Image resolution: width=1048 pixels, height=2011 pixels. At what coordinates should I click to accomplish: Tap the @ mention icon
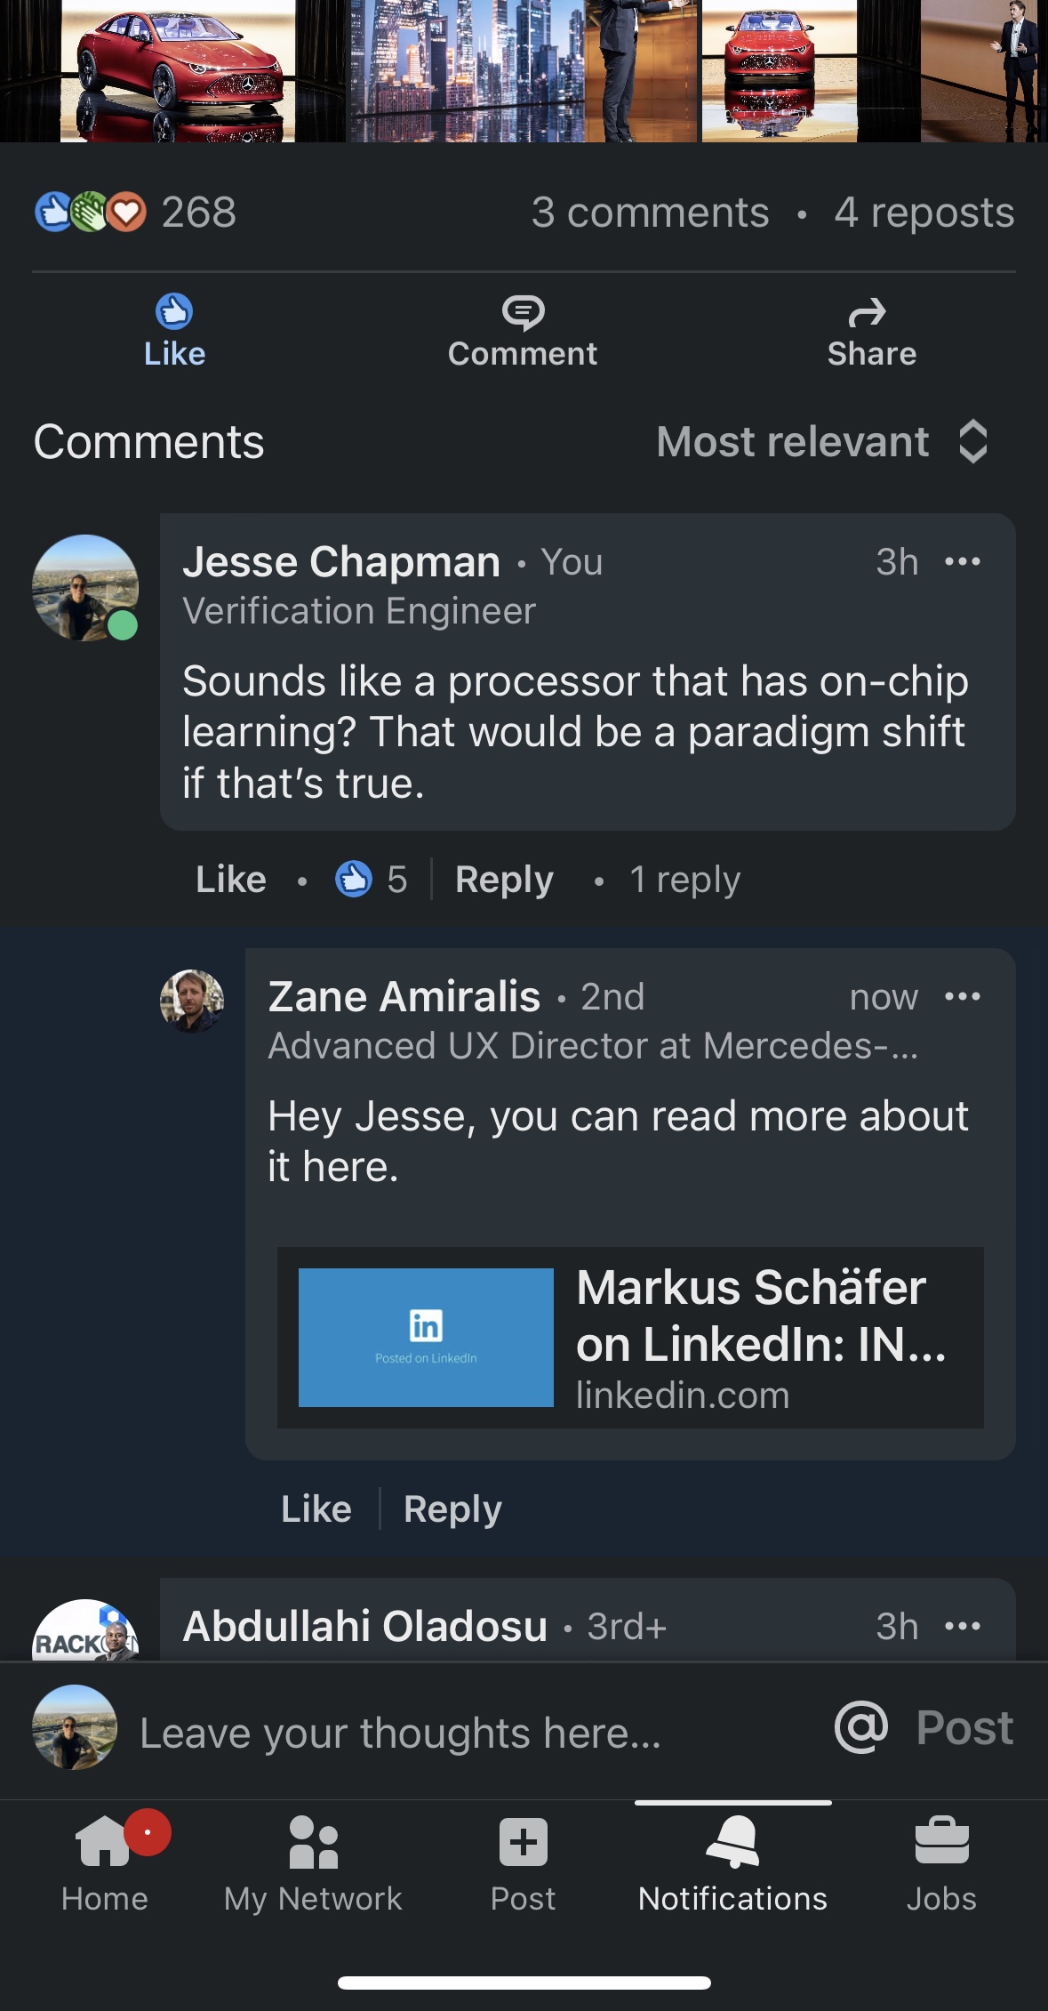(860, 1728)
